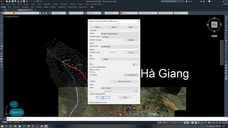
Task: Open the Search Engine dropdown
Action: pyautogui.click(x=120, y=47)
